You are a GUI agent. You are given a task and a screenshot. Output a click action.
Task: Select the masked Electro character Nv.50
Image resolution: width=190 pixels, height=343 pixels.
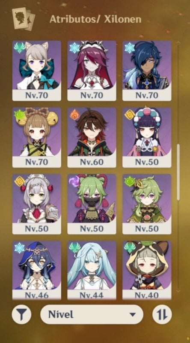click(92, 204)
